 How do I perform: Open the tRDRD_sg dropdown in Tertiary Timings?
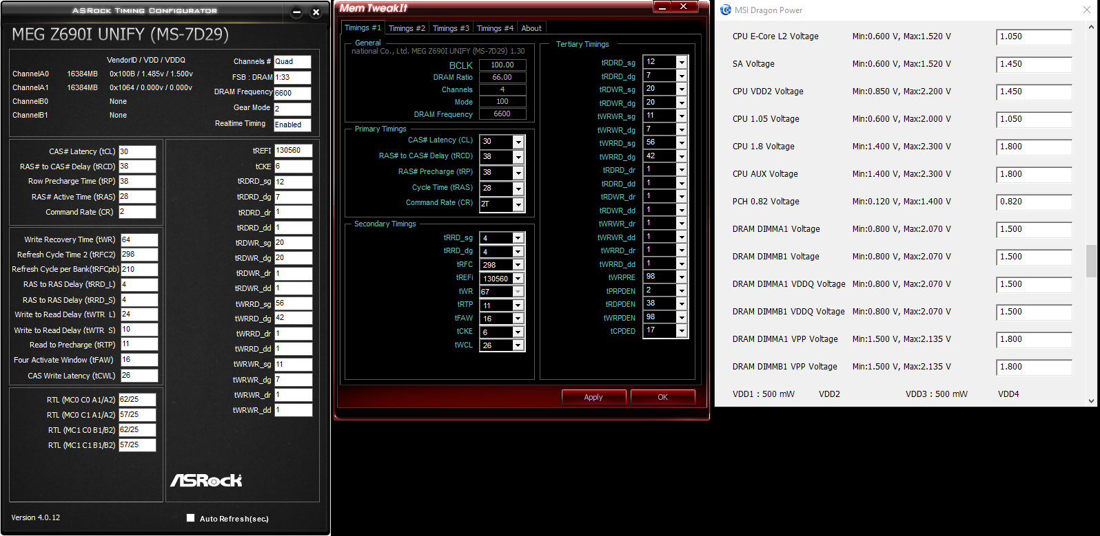[682, 62]
